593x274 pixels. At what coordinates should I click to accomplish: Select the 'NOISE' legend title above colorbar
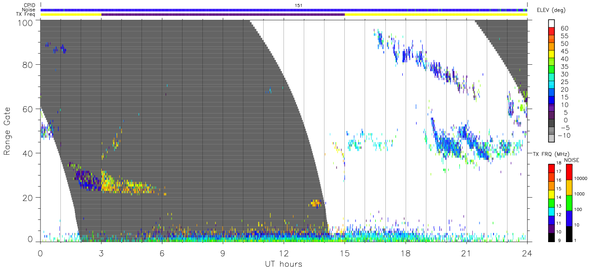(x=572, y=160)
